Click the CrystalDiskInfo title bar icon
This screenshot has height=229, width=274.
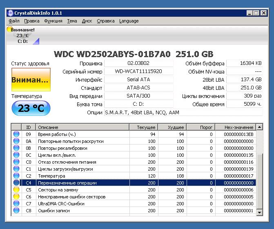11,13
